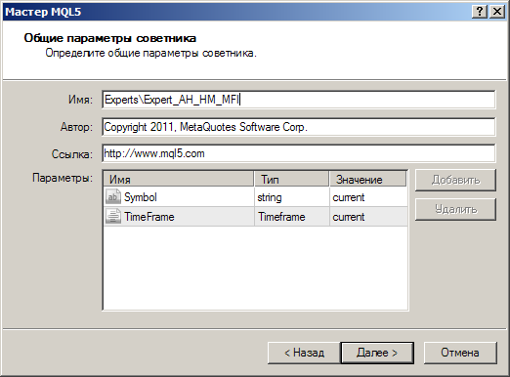Image resolution: width=510 pixels, height=377 pixels.
Task: Click the Имя name input field
Action: click(298, 100)
